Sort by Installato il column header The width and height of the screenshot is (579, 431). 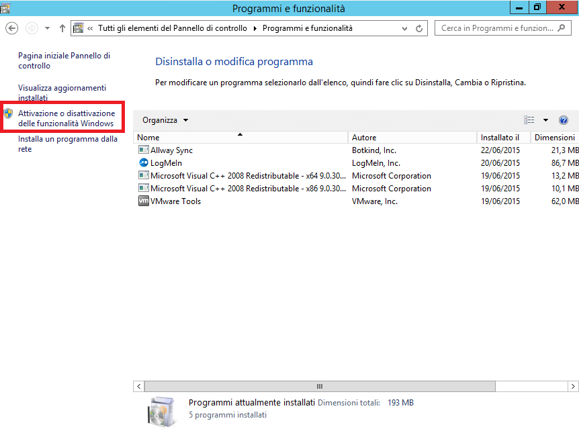click(x=504, y=138)
